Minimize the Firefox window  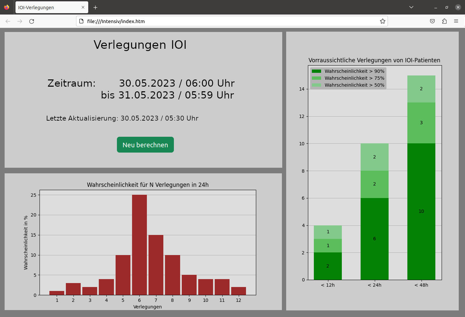click(435, 7)
